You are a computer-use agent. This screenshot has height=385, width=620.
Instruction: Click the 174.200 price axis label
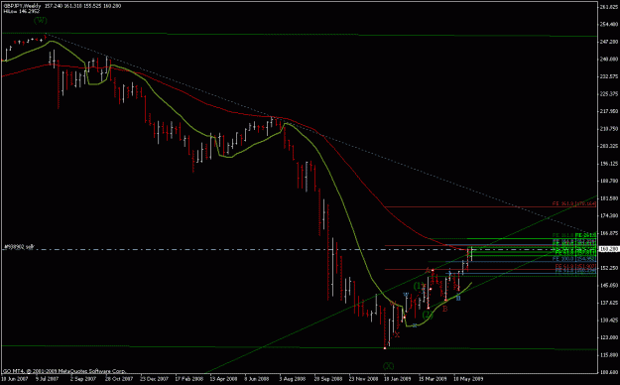(609, 215)
